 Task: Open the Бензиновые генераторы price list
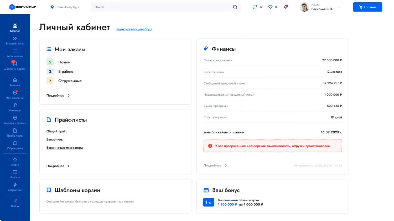(65, 148)
